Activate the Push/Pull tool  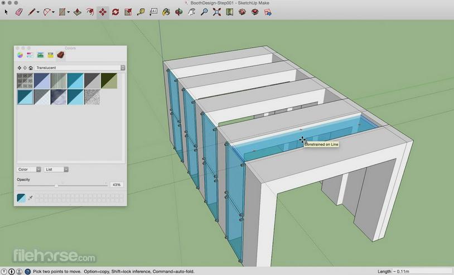coord(78,12)
